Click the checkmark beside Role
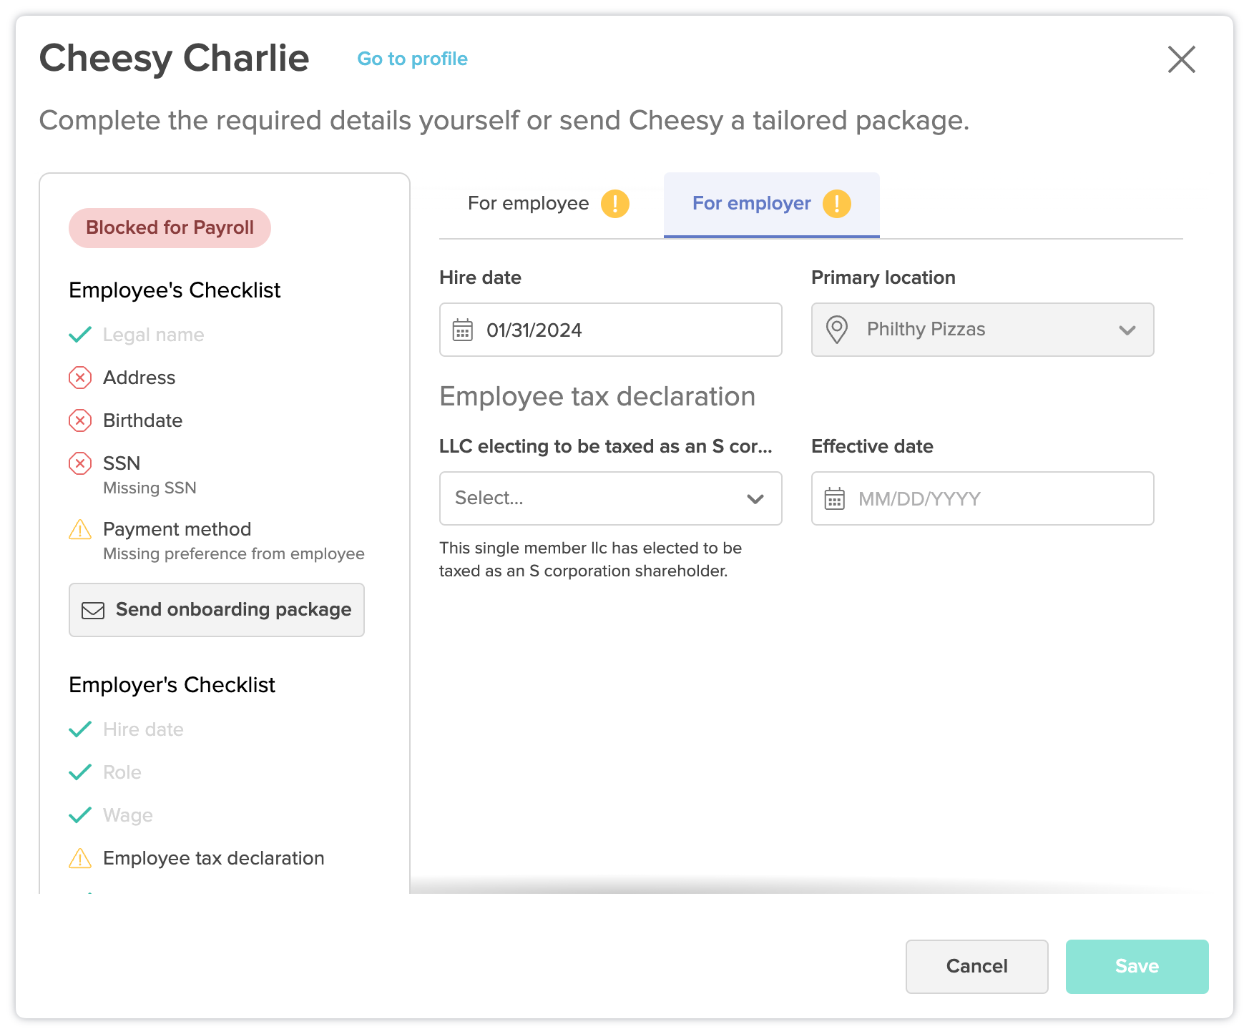Viewport: 1249px width, 1034px height. pos(80,772)
